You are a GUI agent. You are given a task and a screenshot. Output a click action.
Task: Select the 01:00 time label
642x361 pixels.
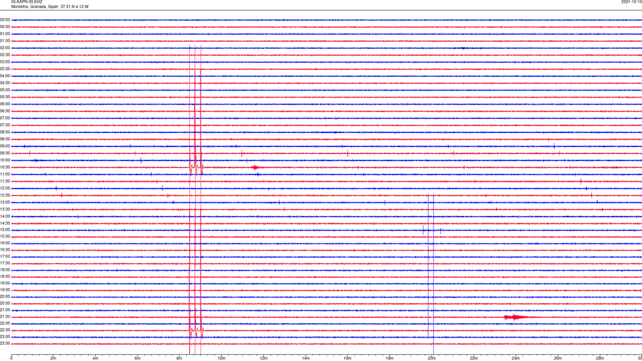click(5, 33)
